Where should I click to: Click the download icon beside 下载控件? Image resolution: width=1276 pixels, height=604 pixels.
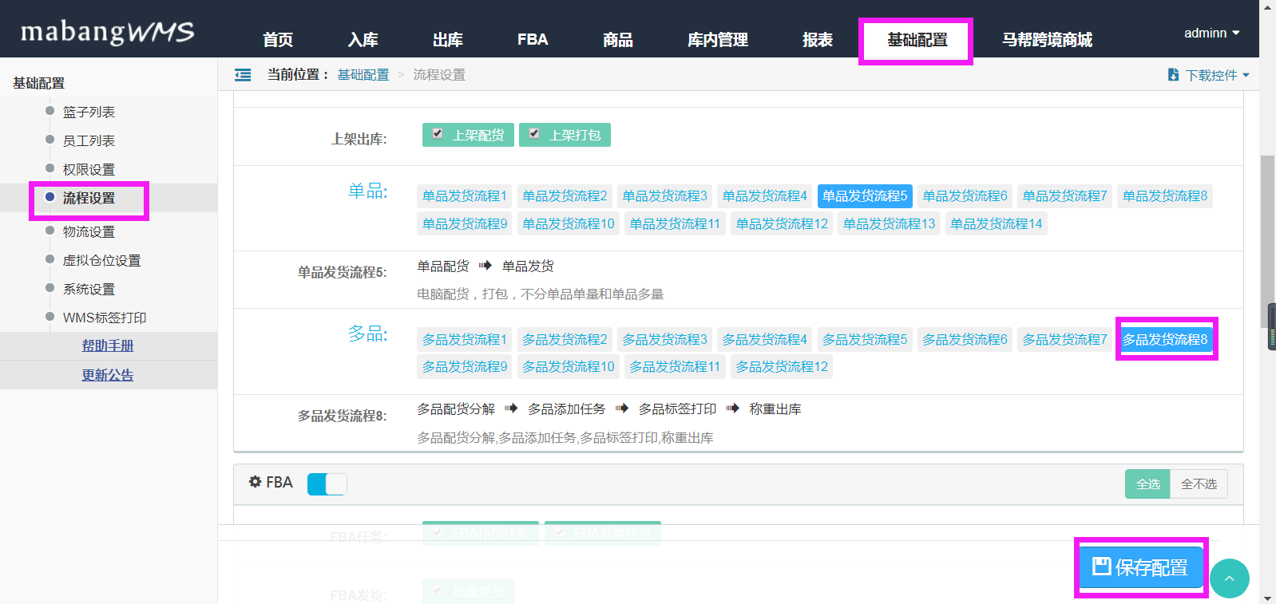click(x=1173, y=75)
